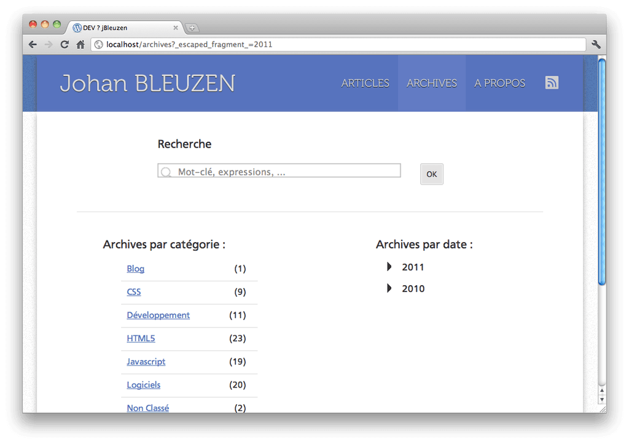Click the globe icon in the address bar
This screenshot has height=444, width=629.
point(99,44)
